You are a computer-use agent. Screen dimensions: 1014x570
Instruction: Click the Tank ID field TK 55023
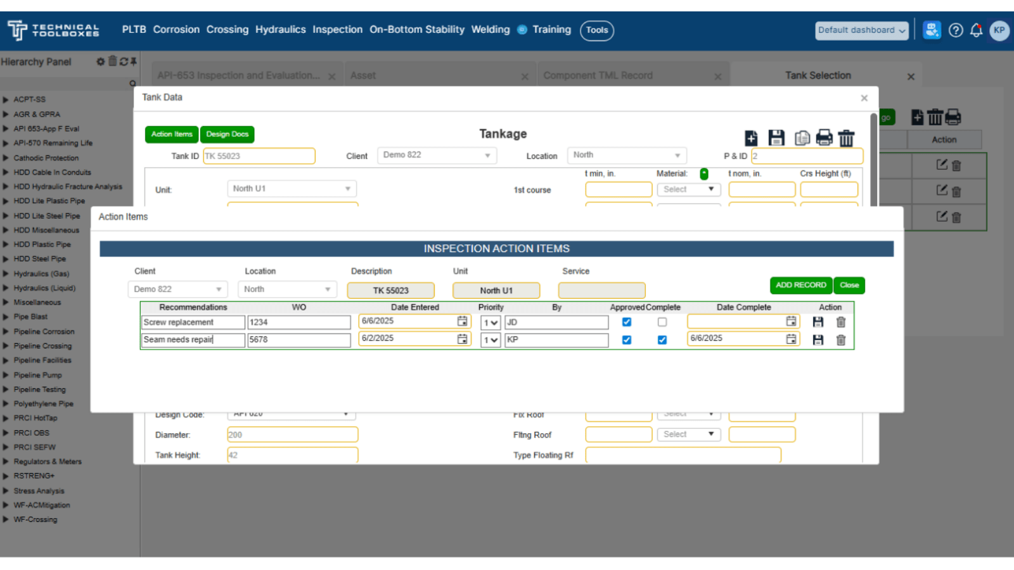tap(259, 156)
